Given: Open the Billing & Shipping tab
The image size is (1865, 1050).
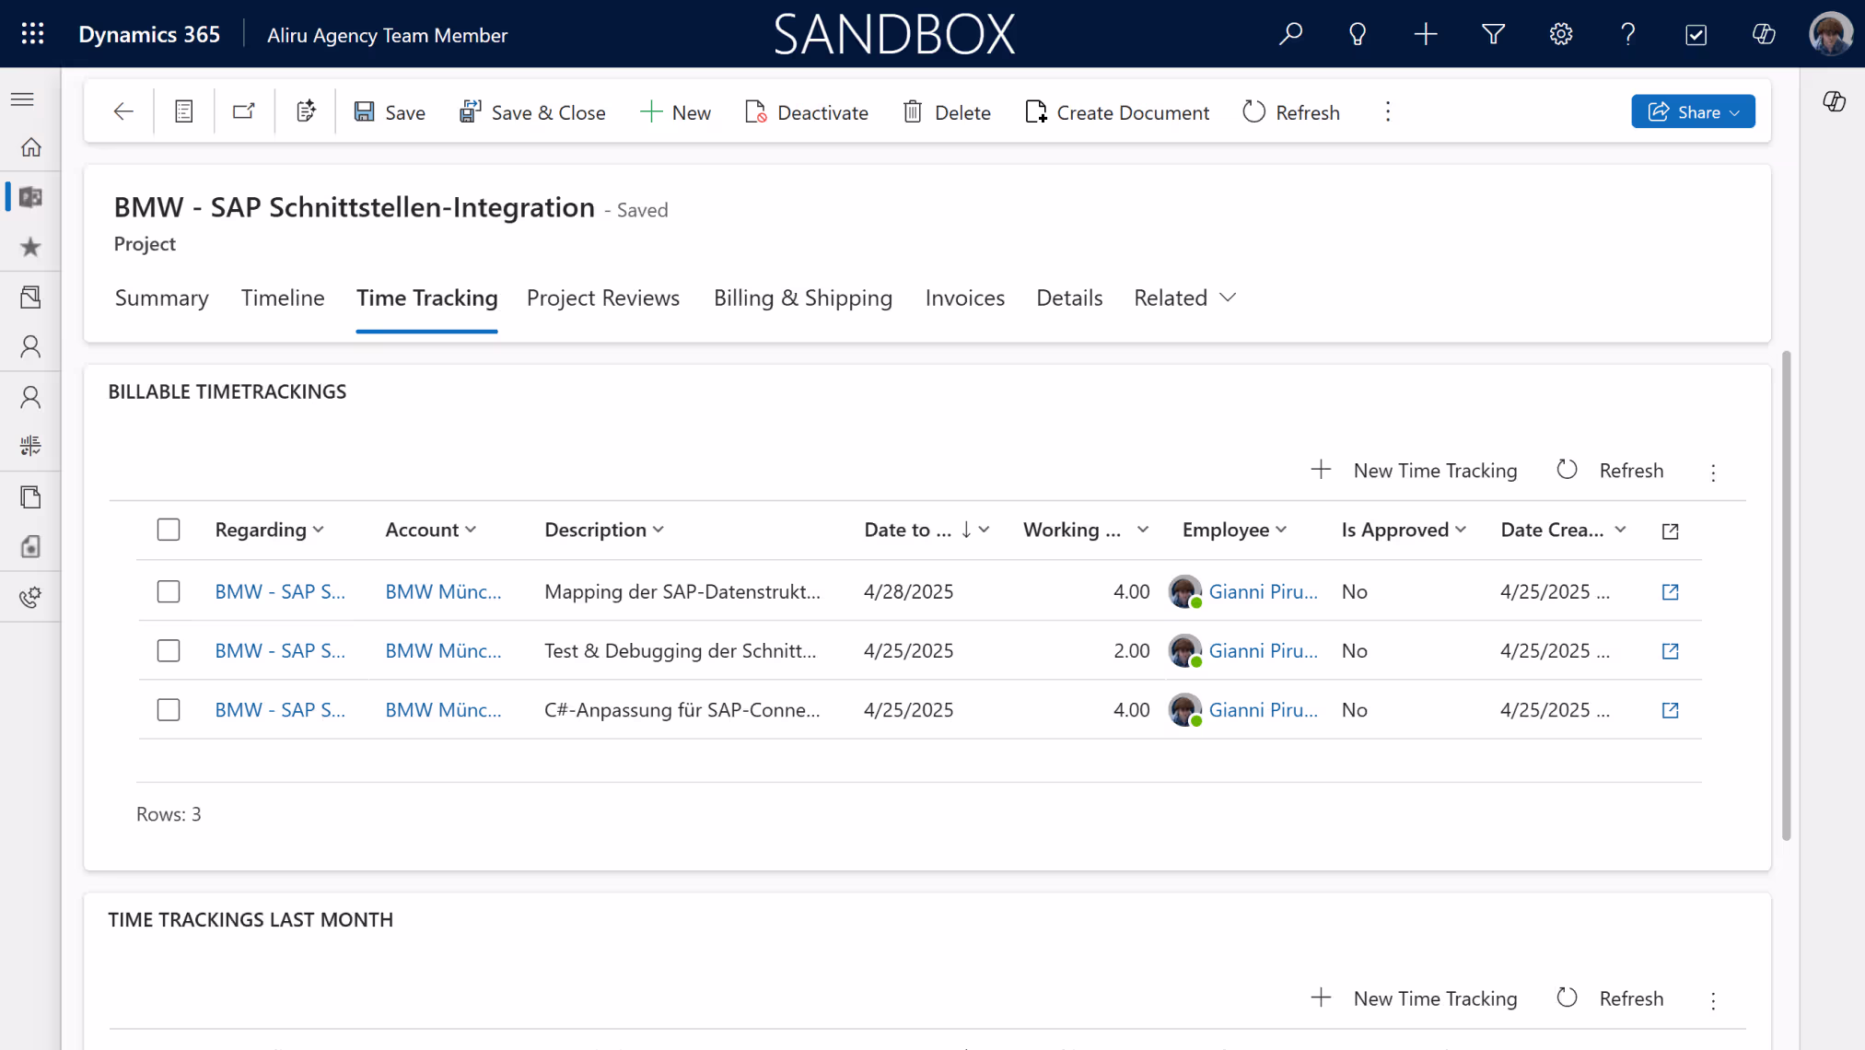Looking at the screenshot, I should point(803,297).
